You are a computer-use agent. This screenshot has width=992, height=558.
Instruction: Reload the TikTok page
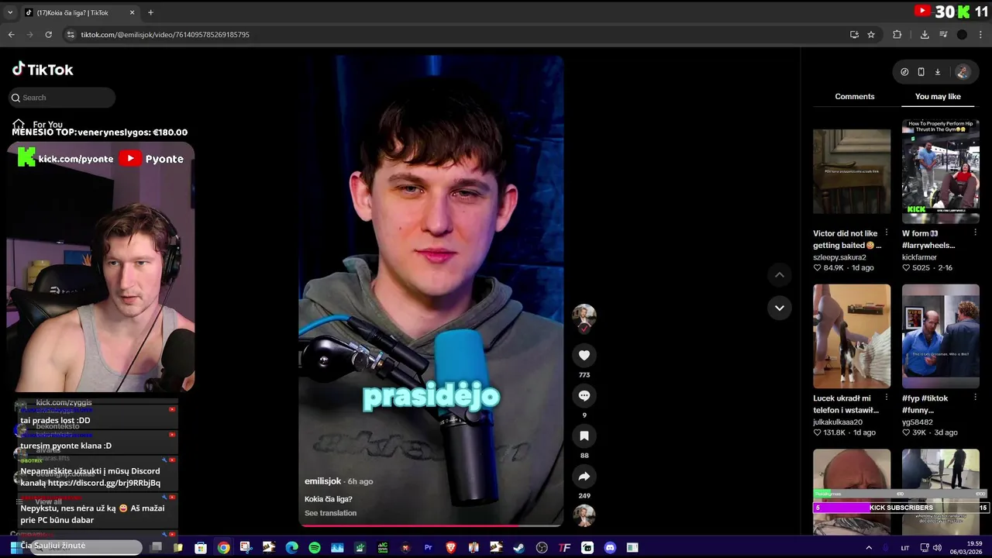pyautogui.click(x=48, y=34)
